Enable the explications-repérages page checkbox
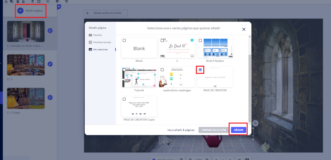Image resolution: width=331 pixels, height=160 pixels. tap(162, 70)
